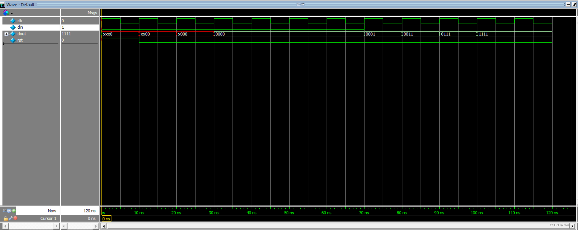578x230 pixels.
Task: Remove Cursor 1 with the red minus icon
Action: coord(15,218)
